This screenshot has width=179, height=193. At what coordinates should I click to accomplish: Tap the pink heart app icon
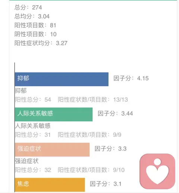157,171
